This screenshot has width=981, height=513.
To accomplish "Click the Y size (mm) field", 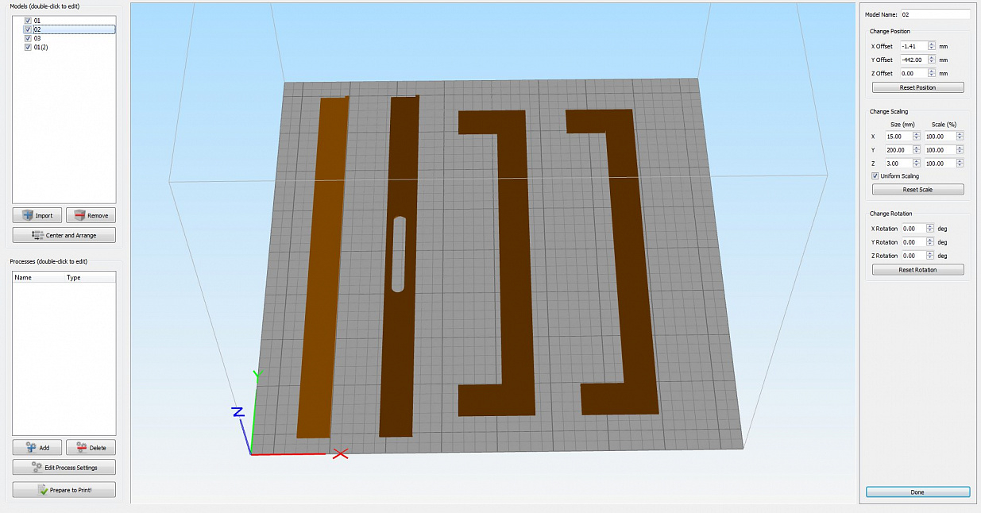I will [898, 150].
